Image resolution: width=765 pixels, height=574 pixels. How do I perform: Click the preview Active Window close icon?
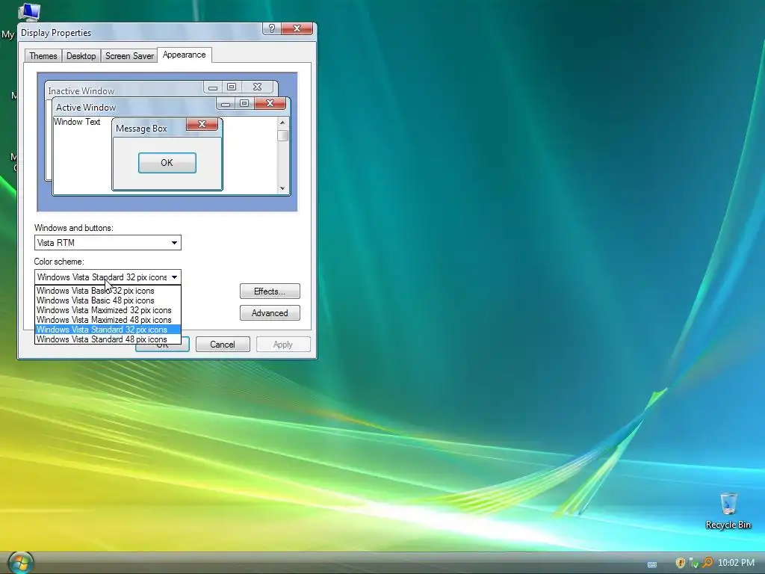270,103
